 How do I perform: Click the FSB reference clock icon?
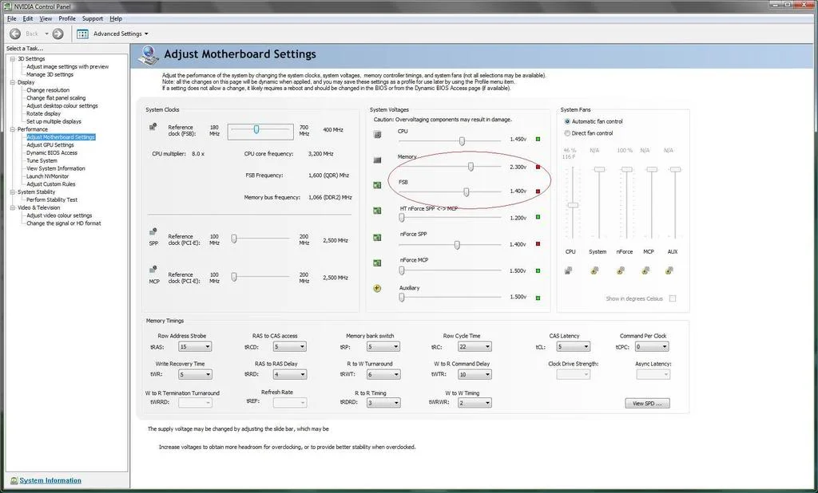(153, 126)
